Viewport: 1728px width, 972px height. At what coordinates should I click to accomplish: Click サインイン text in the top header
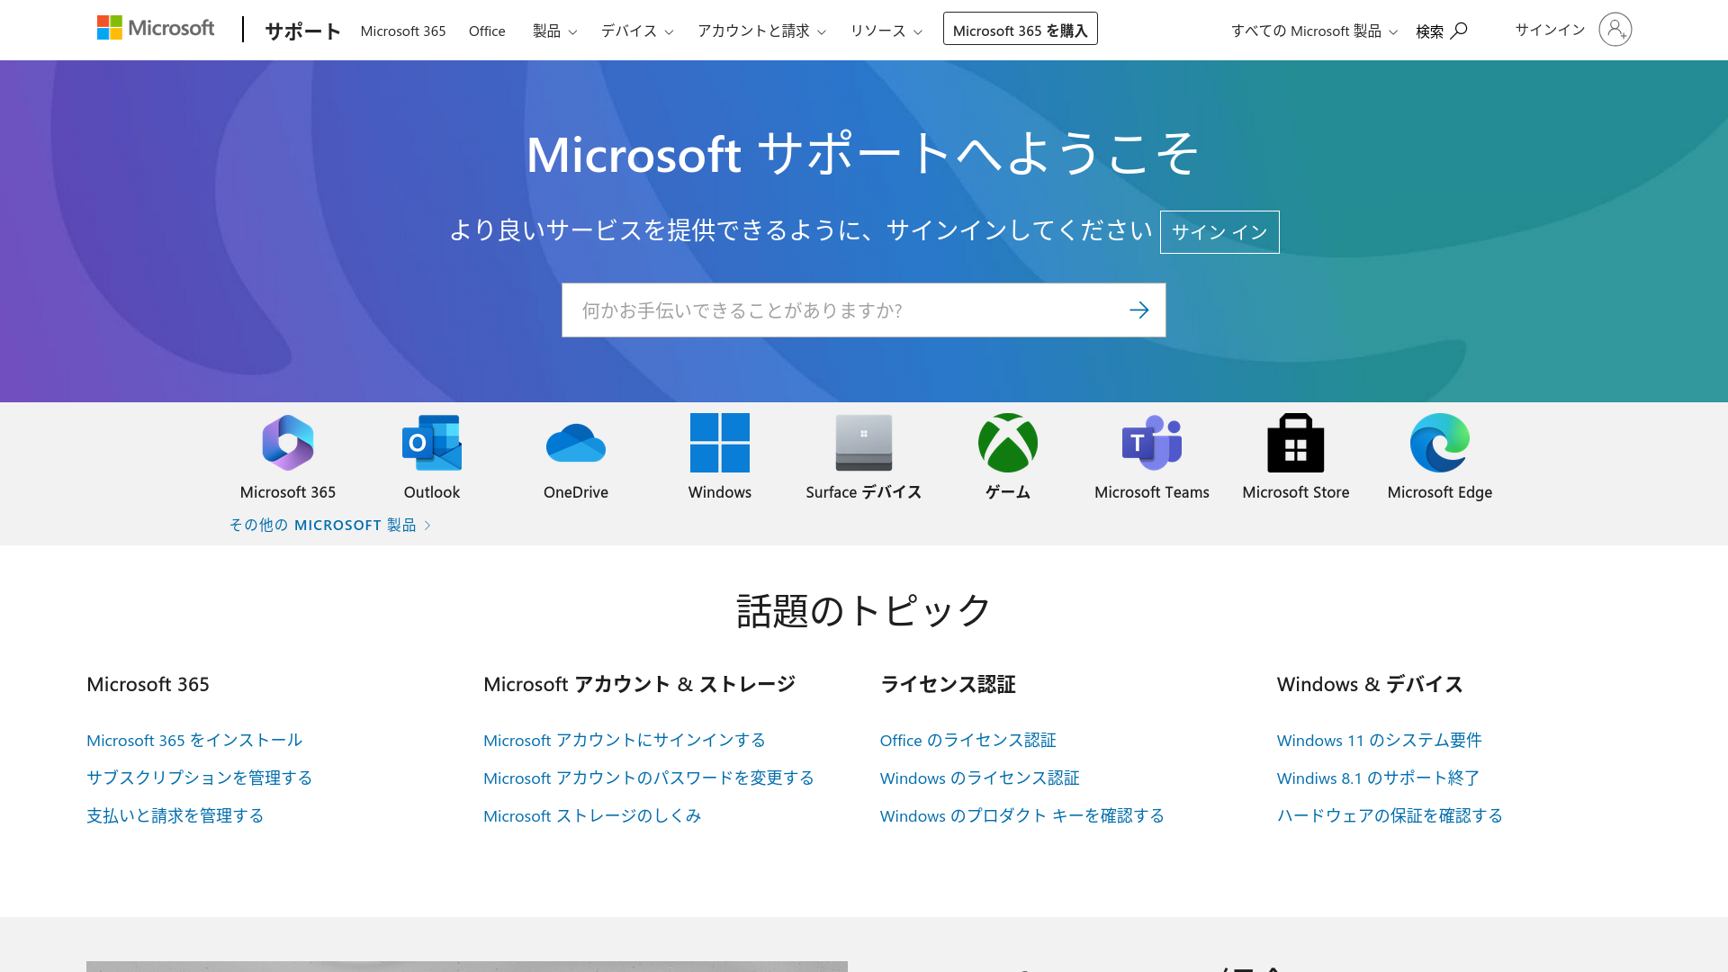1550,30
